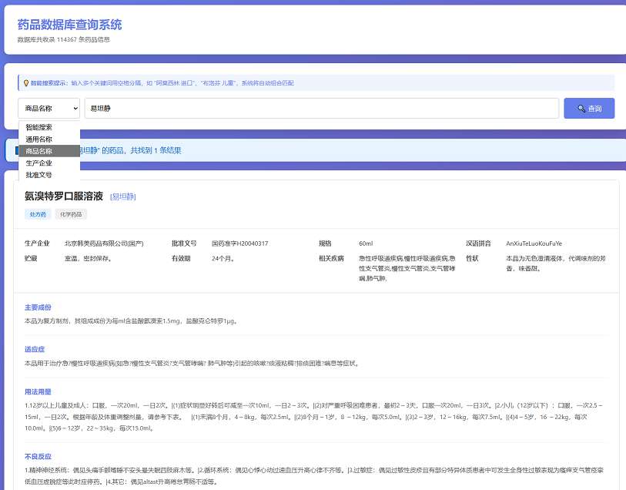626x490 pixels.
Task: Click approval number 国药准字H20040317
Action: (x=239, y=243)
